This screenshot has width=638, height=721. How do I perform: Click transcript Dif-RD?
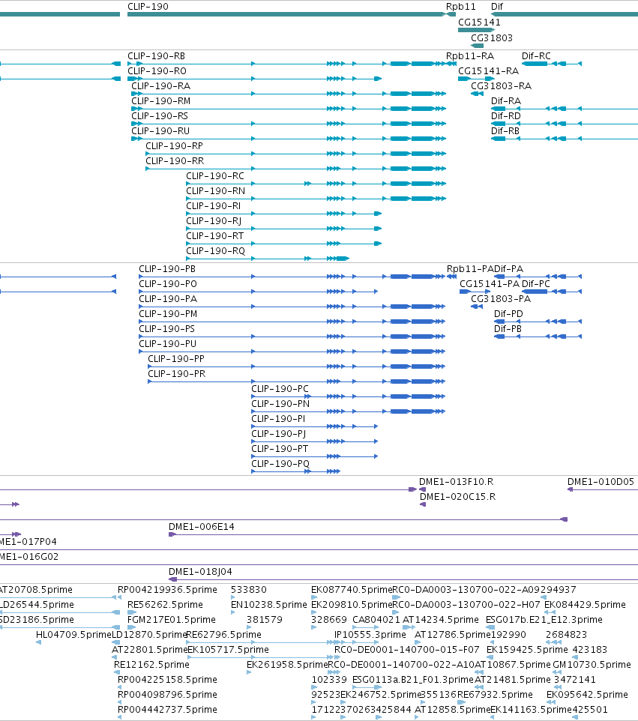click(x=505, y=116)
